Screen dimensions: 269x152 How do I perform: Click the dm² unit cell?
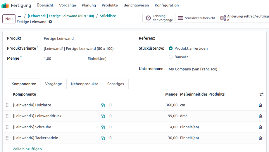183,116
